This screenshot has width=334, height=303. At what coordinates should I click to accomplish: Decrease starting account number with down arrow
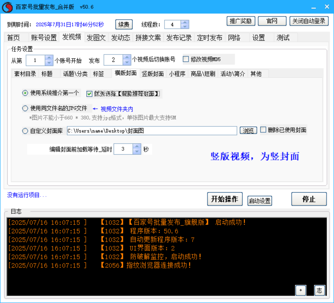pos(49,63)
